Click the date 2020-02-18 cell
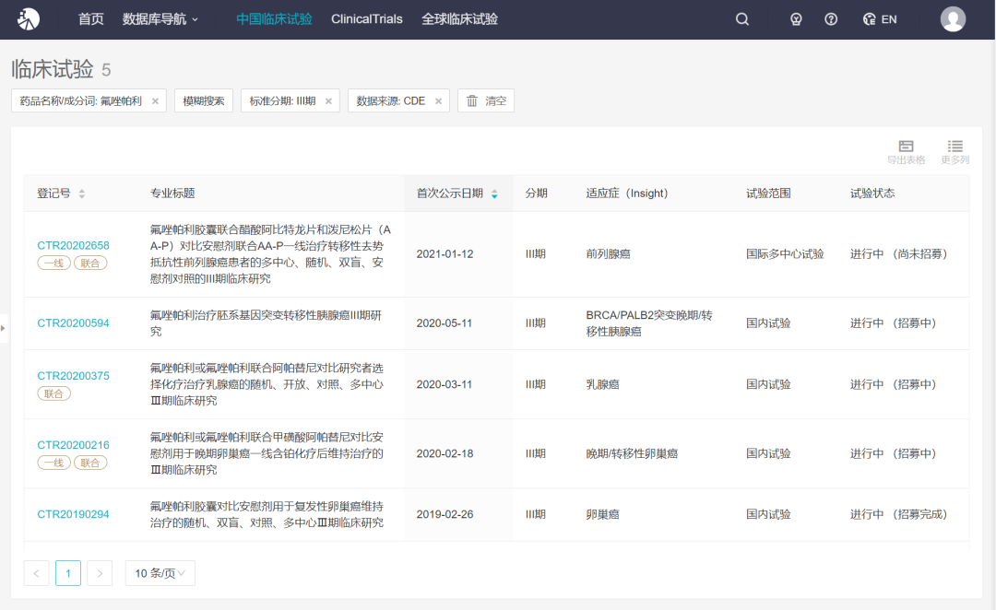 click(x=445, y=453)
